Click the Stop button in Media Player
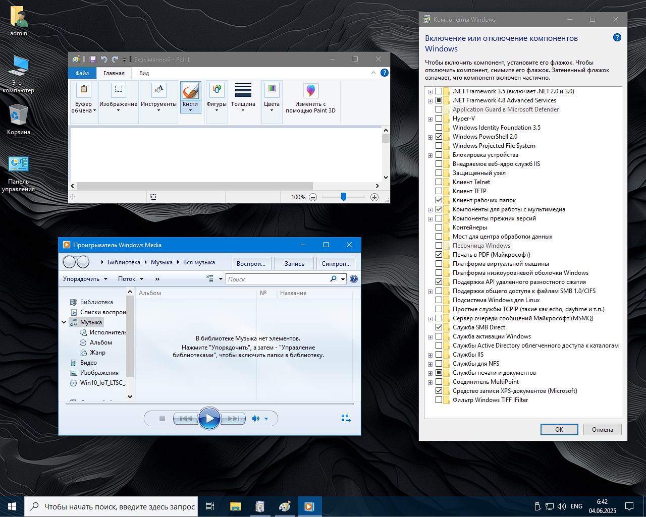 coord(162,419)
